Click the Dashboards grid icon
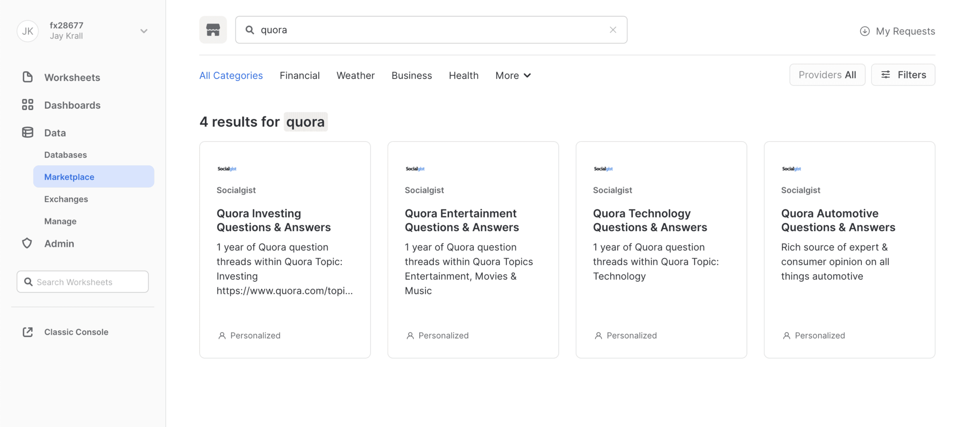 [x=27, y=105]
